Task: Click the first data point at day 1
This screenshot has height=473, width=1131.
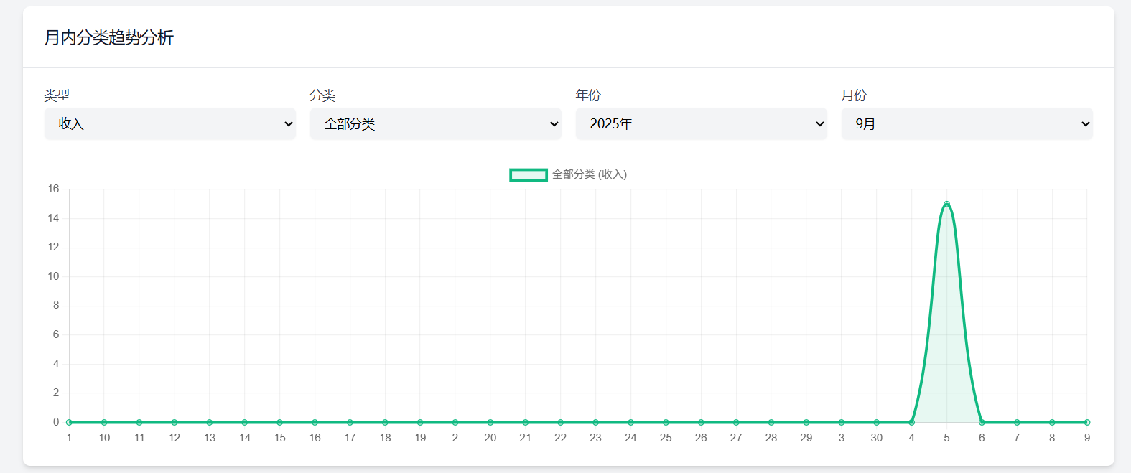Action: click(69, 422)
